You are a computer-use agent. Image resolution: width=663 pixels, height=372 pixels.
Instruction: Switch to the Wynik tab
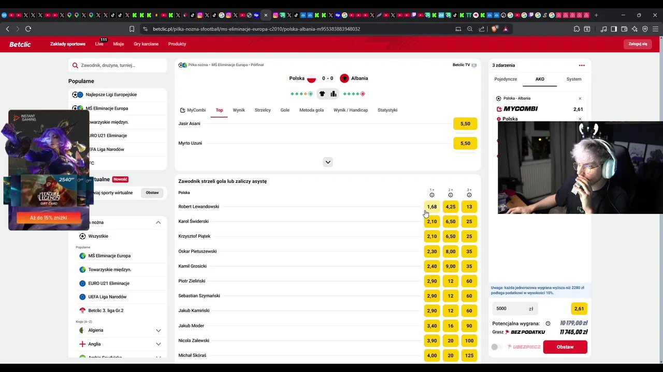239,110
